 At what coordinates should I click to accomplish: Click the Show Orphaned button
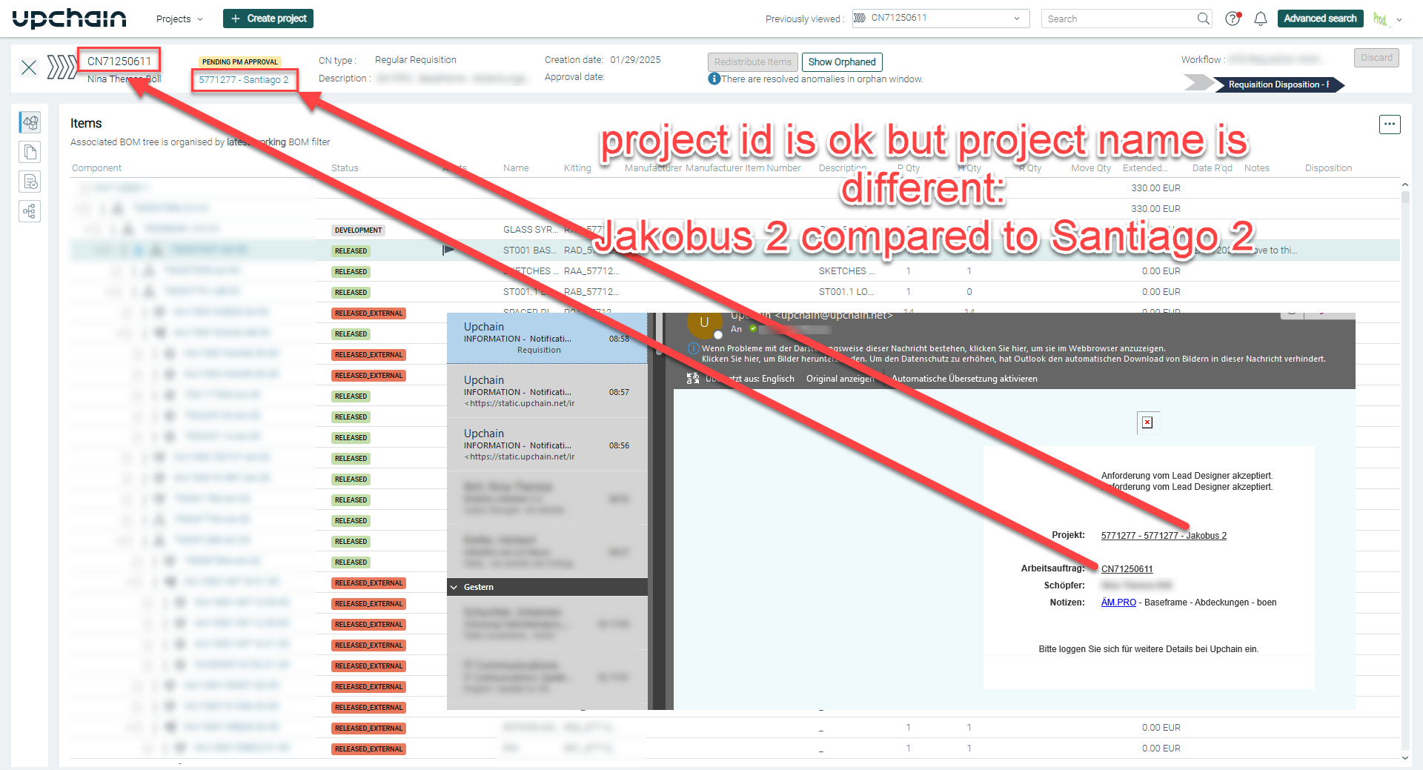pos(841,62)
